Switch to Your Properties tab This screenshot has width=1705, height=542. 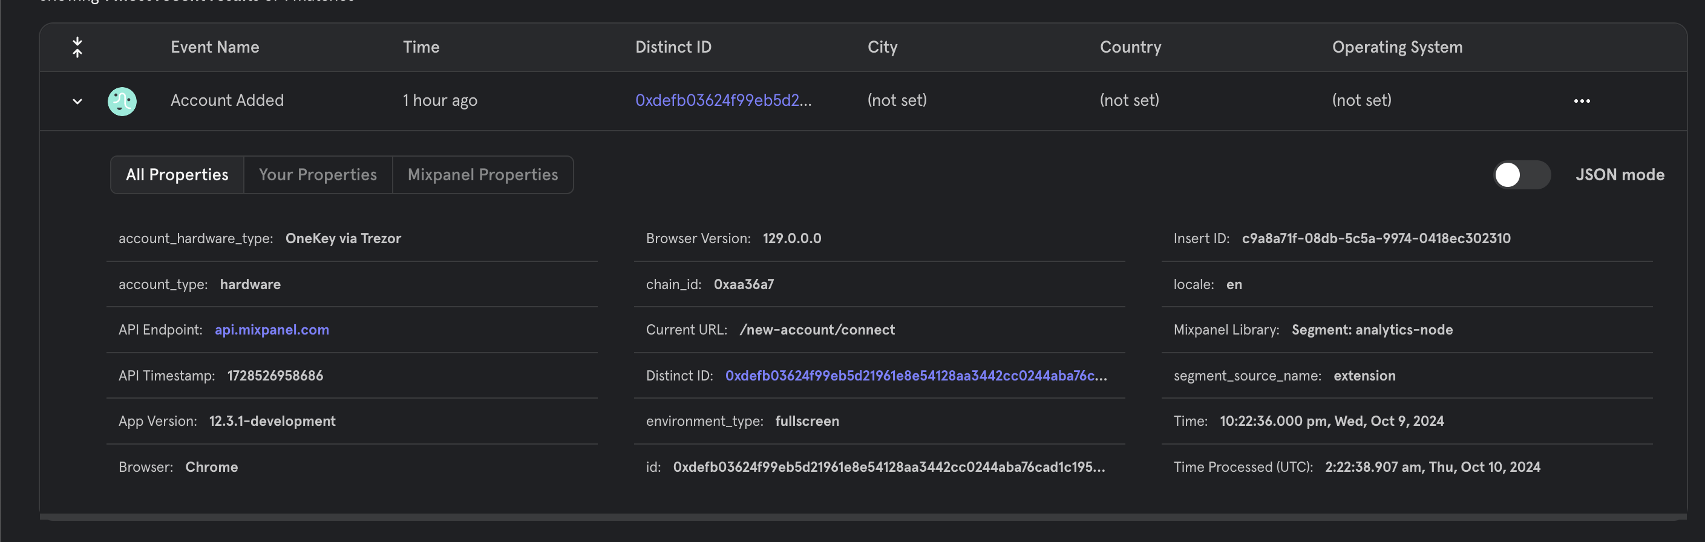[x=318, y=175]
